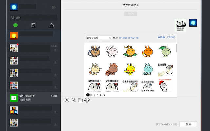Viewport: 210px width, 131px height.
Task: Select the sticker captioned 取名为三驴逼
Action: [x=147, y=86]
